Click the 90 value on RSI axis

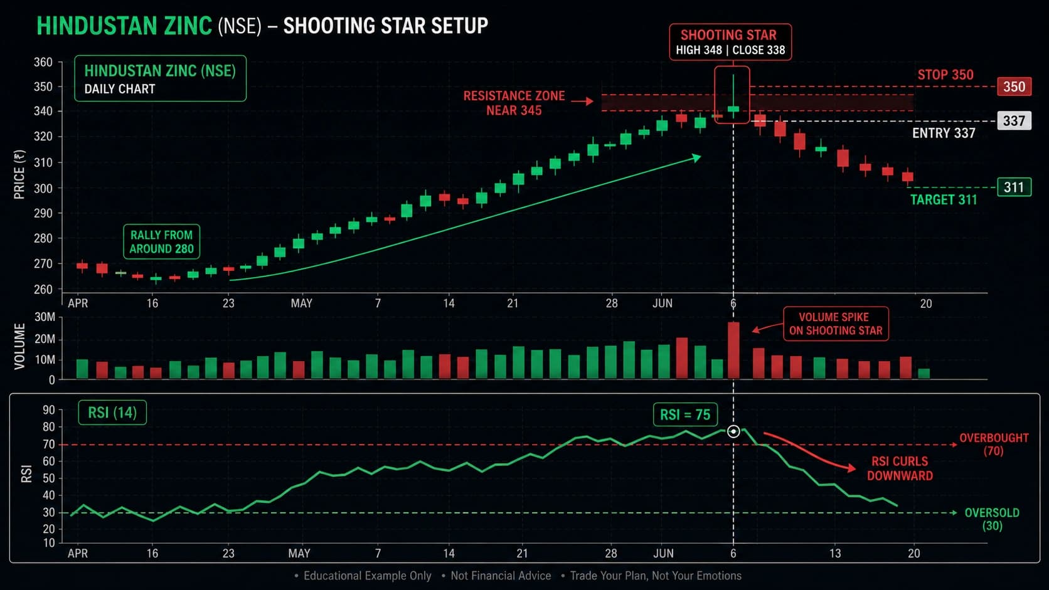(49, 410)
